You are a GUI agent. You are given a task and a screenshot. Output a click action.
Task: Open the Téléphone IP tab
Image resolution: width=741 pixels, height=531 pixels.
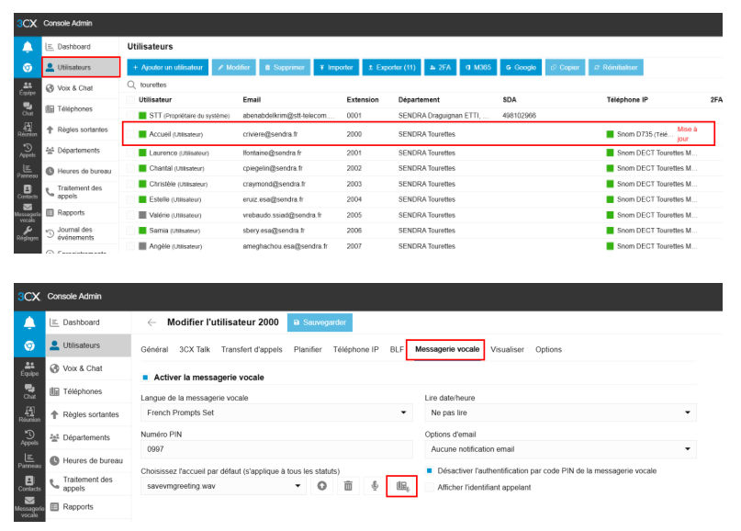tap(356, 349)
